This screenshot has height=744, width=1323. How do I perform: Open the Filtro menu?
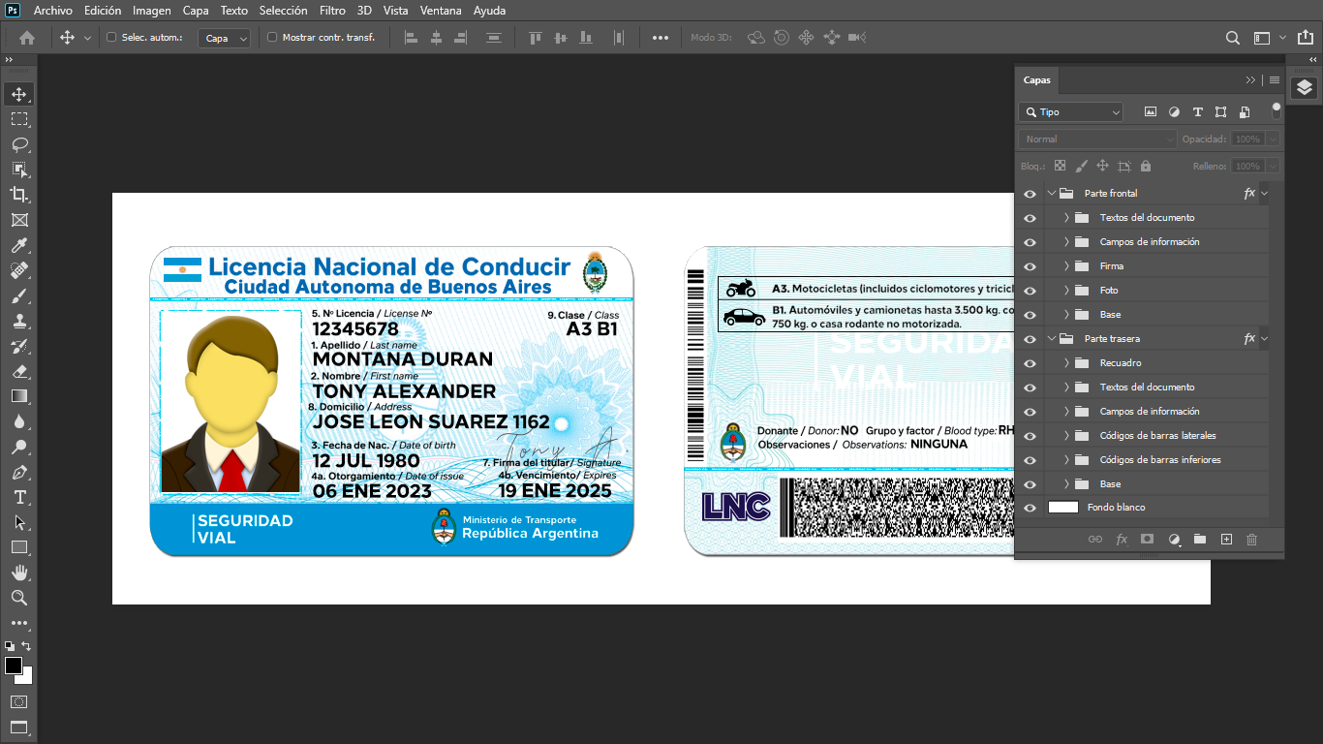point(332,11)
